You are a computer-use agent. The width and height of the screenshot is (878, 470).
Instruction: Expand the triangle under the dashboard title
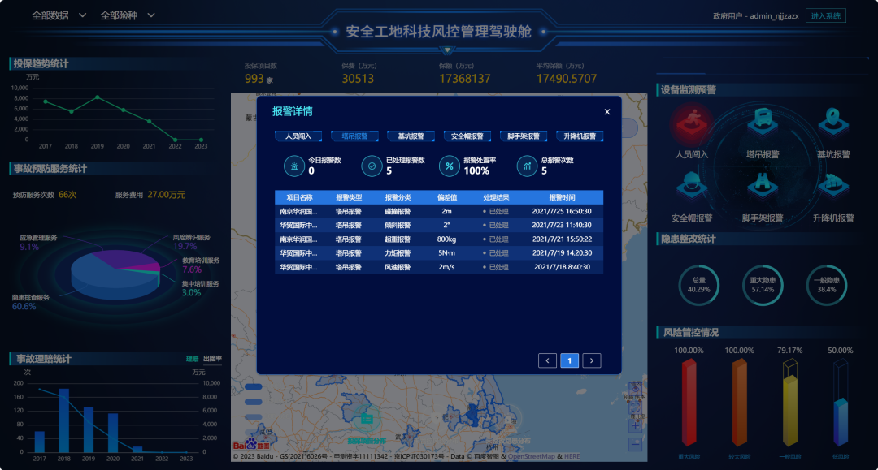(x=447, y=51)
